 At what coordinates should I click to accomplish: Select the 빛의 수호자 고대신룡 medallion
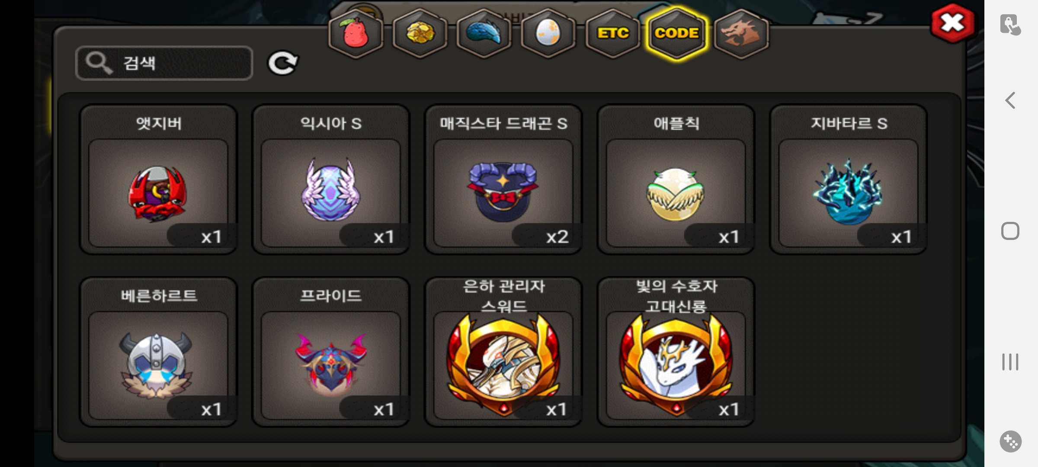(x=676, y=352)
